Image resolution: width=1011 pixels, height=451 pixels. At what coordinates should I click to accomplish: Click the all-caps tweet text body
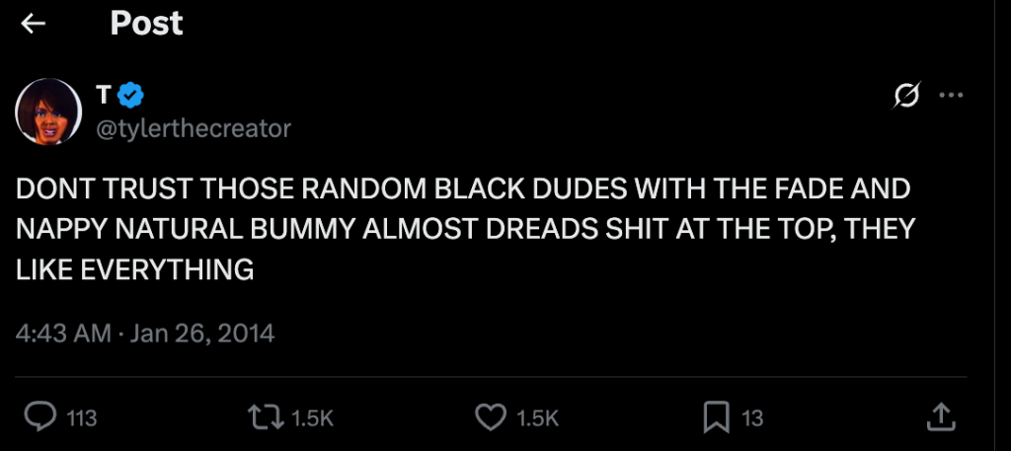[x=464, y=229]
